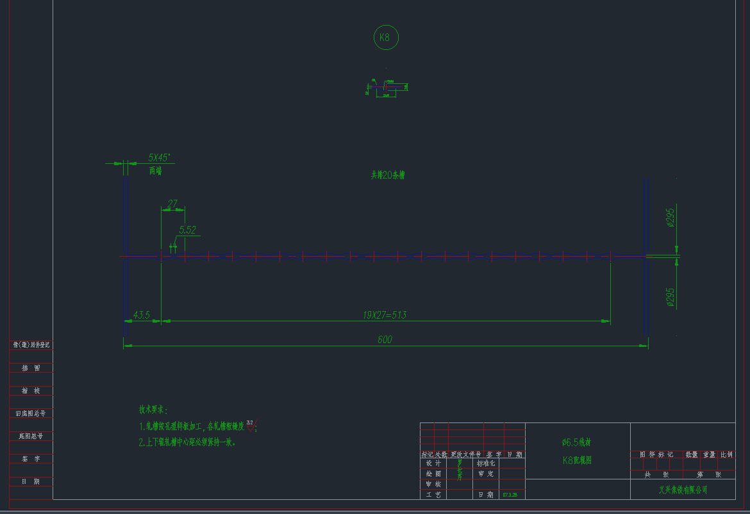Screen dimensions: 750x514
Task: Select the '共排20条槽' annotation text
Action: [x=388, y=175]
